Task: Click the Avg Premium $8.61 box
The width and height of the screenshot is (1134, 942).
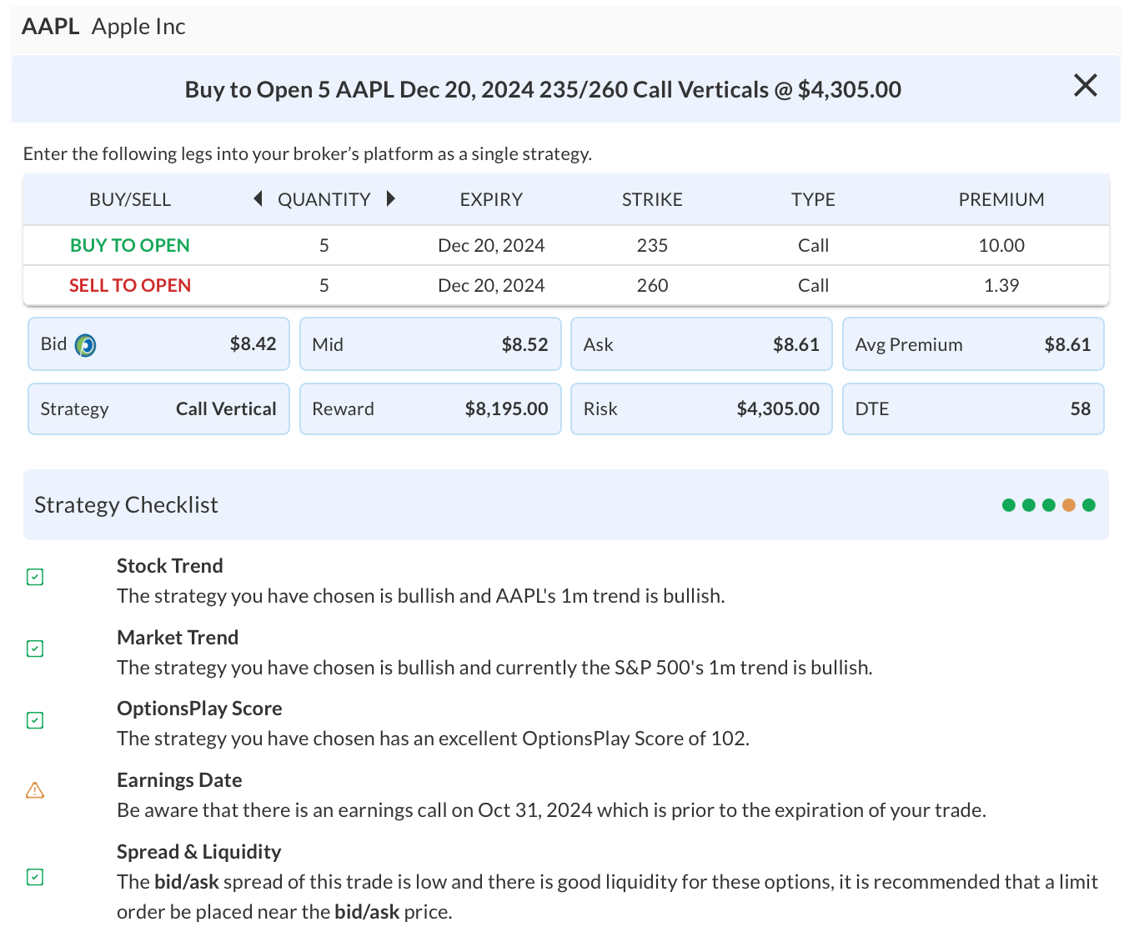Action: [973, 344]
